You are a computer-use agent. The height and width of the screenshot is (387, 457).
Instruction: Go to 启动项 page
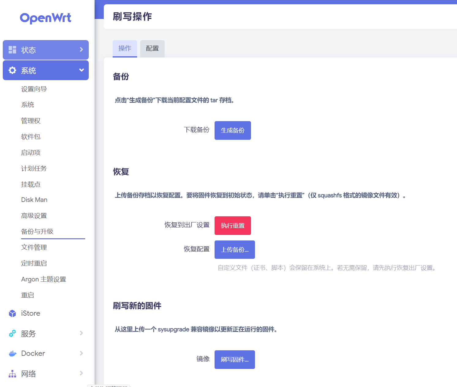[x=31, y=153]
